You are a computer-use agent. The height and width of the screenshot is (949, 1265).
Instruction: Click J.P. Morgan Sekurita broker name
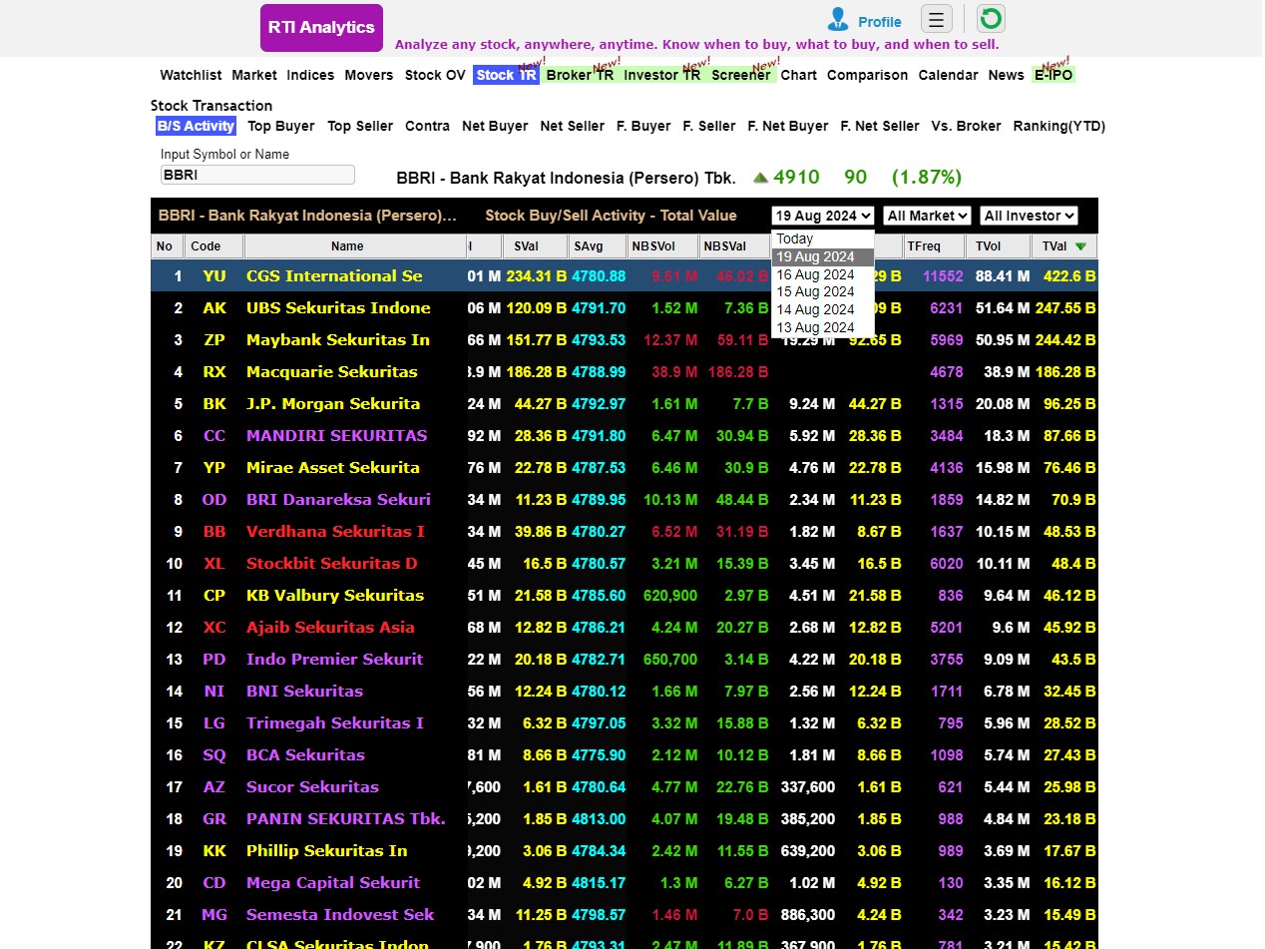pyautogui.click(x=333, y=404)
